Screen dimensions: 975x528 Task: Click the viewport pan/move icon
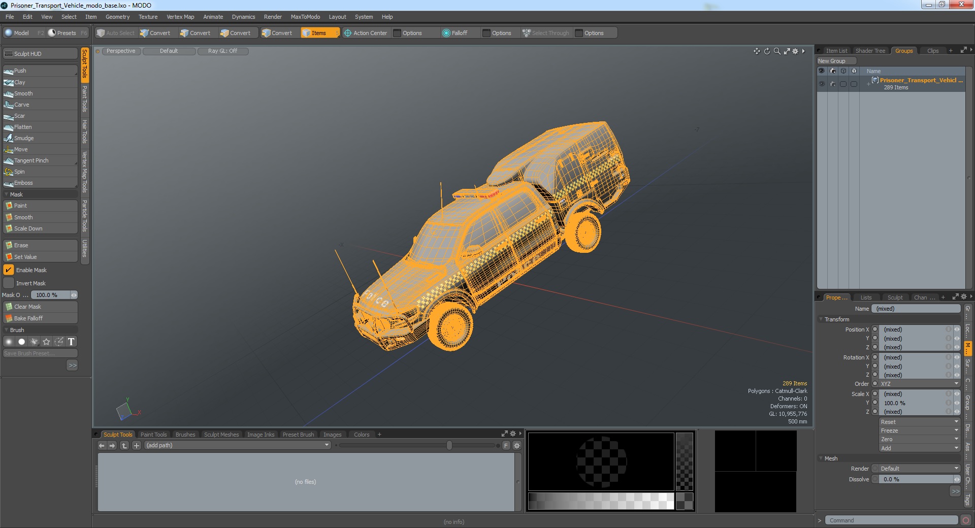pyautogui.click(x=757, y=51)
